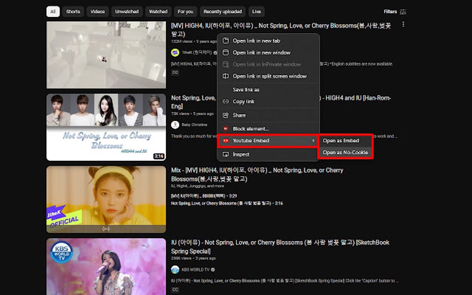This screenshot has width=472, height=295.
Task: Click the 1theK channel avatar
Action: (x=175, y=52)
